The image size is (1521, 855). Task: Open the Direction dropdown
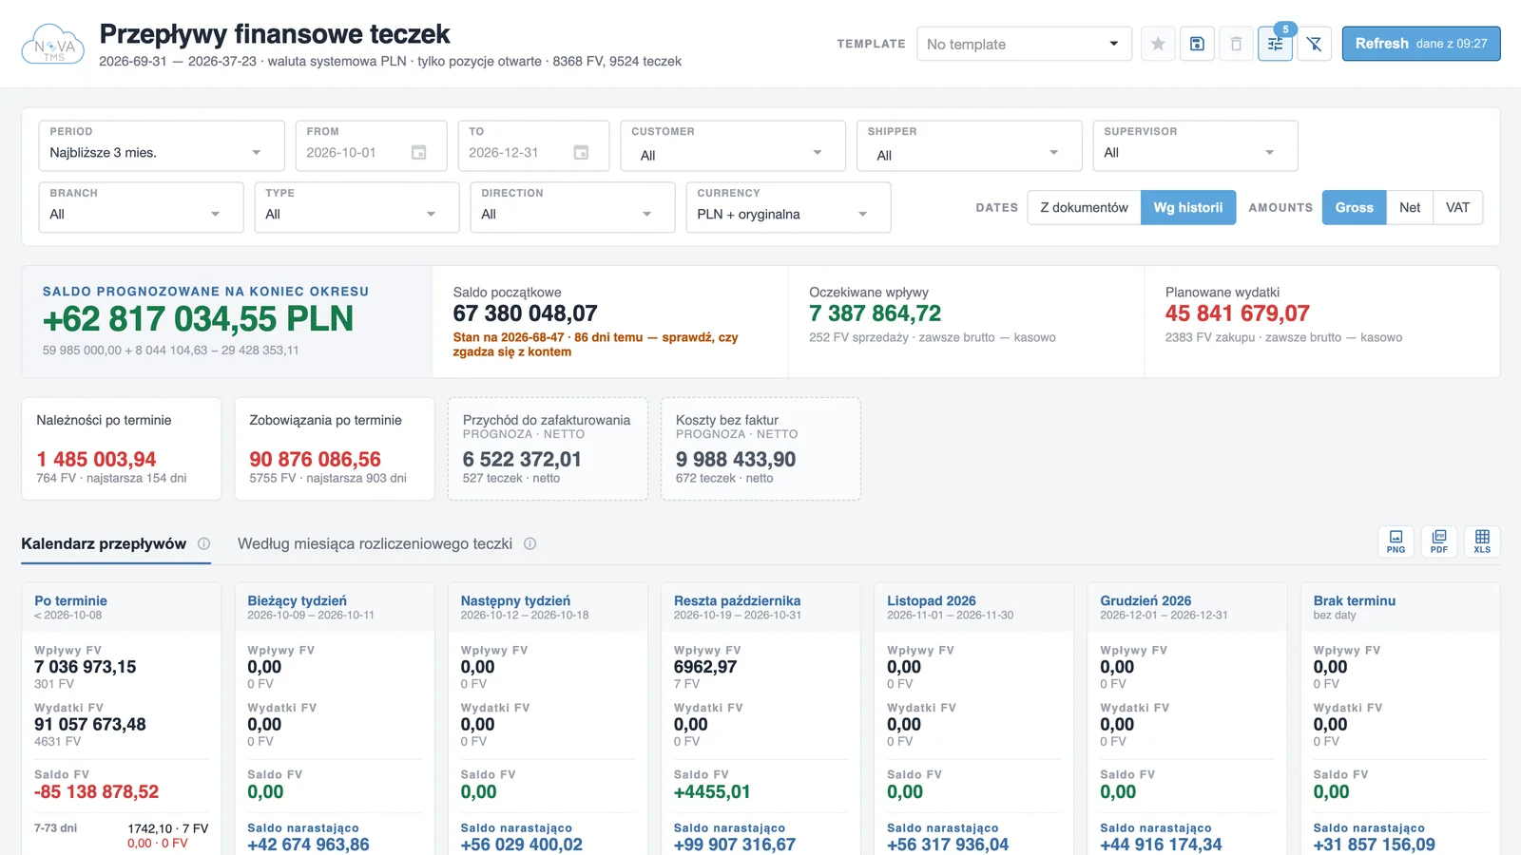click(x=572, y=207)
